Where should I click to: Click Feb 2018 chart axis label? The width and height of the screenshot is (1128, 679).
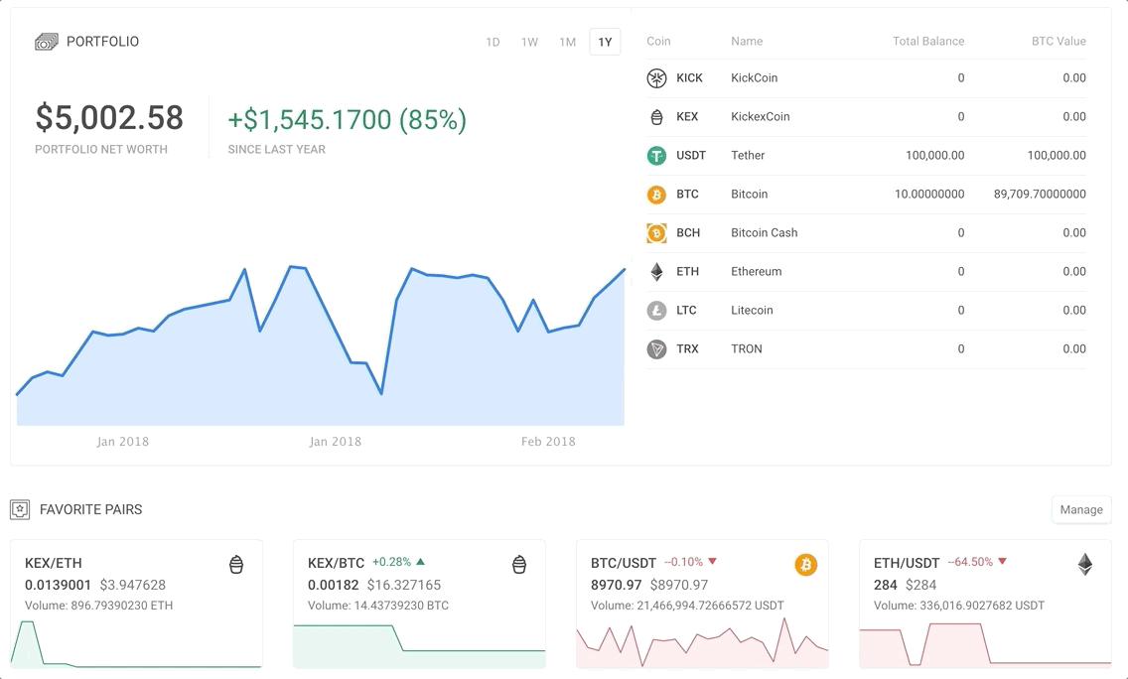tap(548, 442)
